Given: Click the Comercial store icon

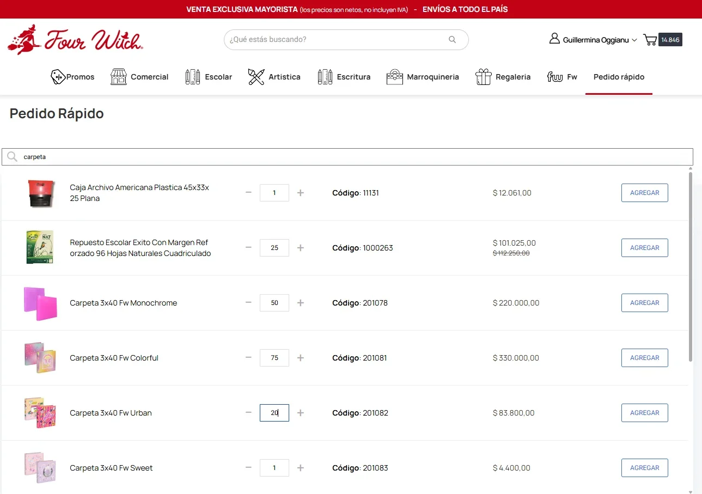Looking at the screenshot, I should click(x=119, y=77).
